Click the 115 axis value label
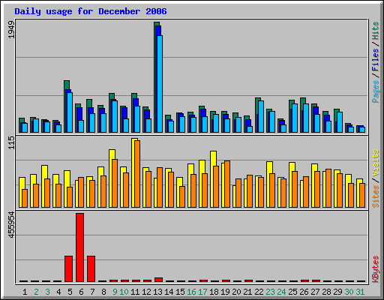Image resolution: width=384 pixels, height=300 pixels. [x=12, y=142]
